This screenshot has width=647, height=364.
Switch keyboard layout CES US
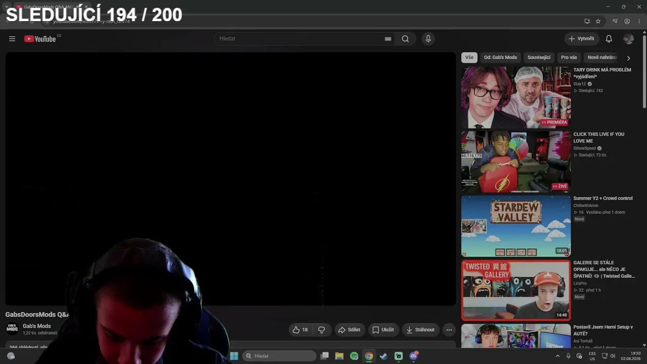tap(592, 356)
